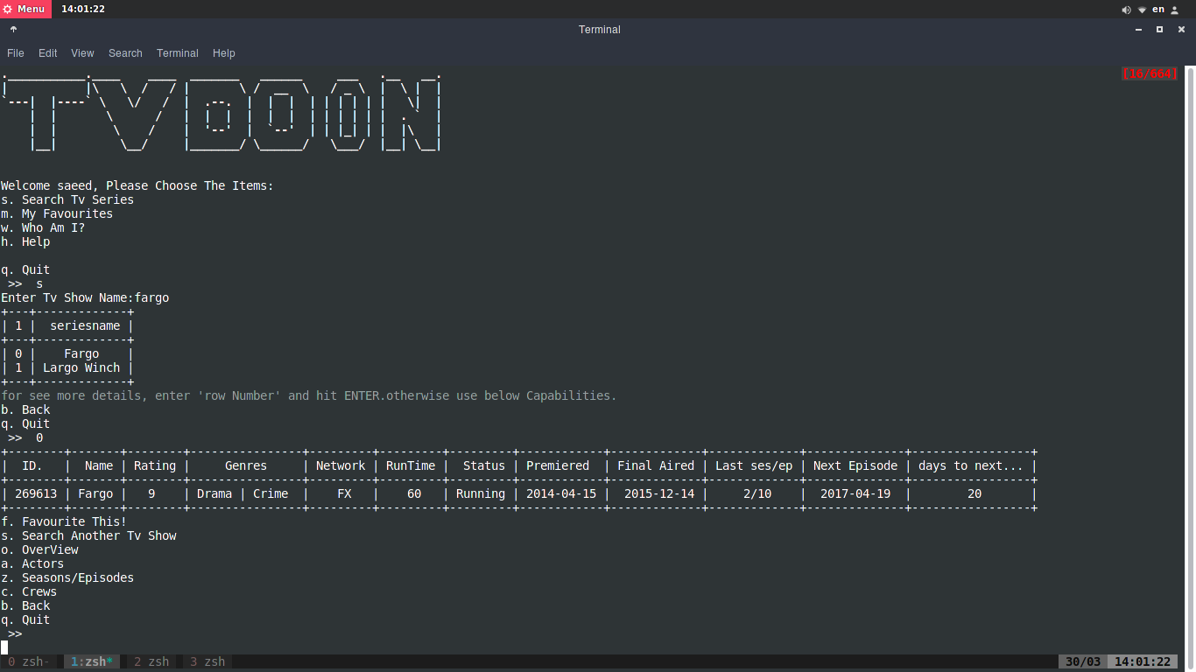Click the '30/03' date in status bar
This screenshot has width=1196, height=672.
[1082, 662]
